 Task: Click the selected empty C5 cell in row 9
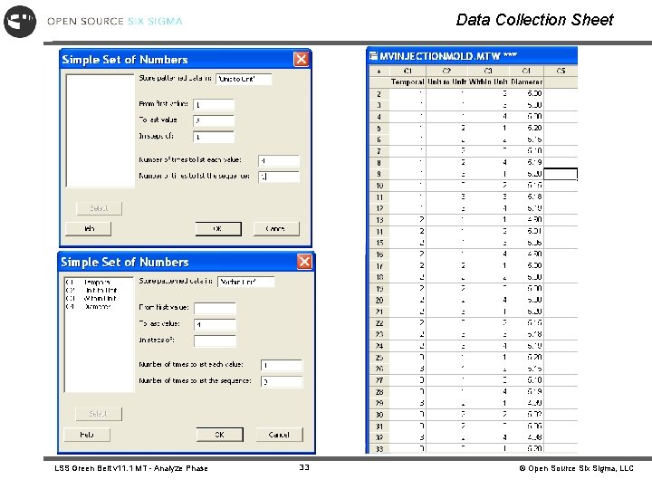coord(561,174)
